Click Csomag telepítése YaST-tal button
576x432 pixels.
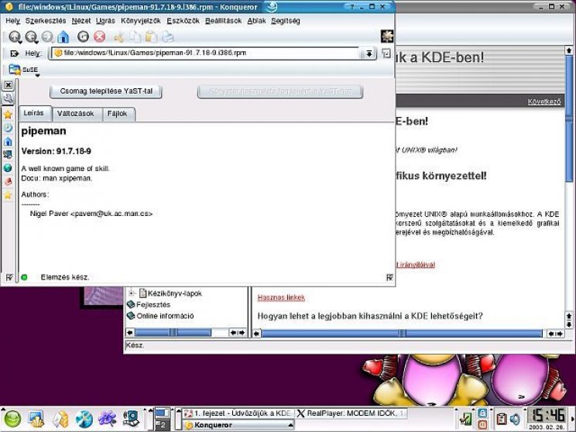pos(106,91)
